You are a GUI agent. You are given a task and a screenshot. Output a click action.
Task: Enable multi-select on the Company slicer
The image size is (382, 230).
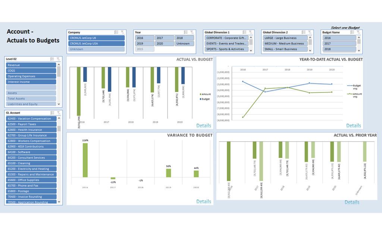pyautogui.click(x=116, y=32)
